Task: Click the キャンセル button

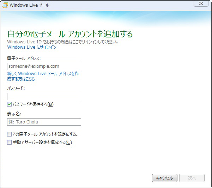Action: 164,178
